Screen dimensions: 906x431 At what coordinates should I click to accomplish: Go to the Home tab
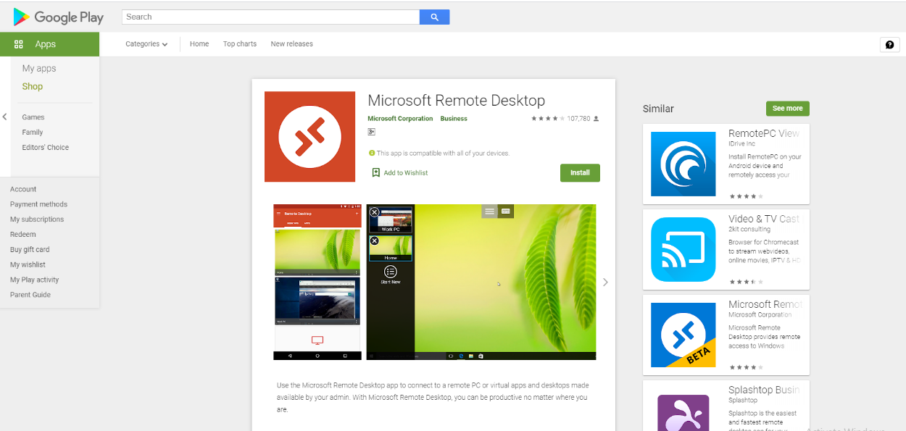tap(199, 44)
